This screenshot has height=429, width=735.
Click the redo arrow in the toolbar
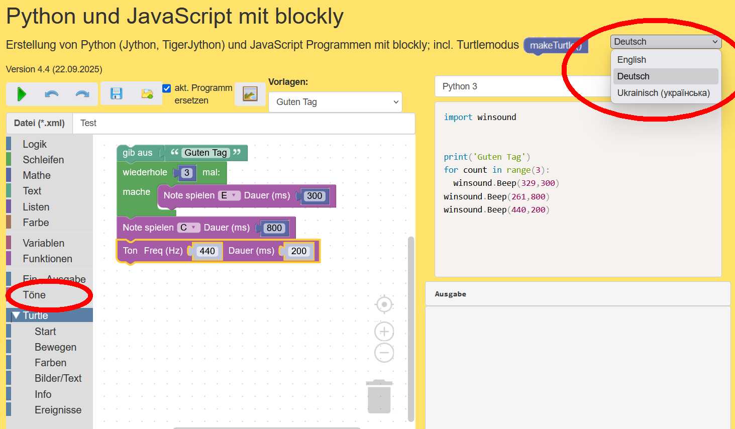(x=82, y=94)
